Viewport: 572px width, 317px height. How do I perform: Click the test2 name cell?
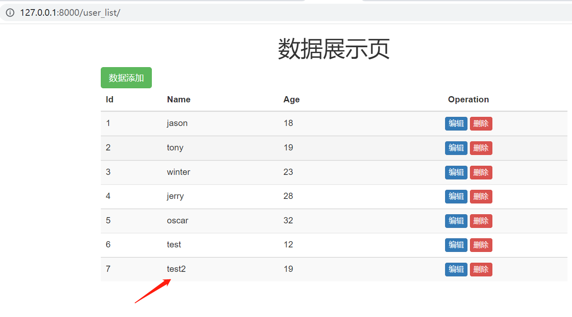pos(176,269)
